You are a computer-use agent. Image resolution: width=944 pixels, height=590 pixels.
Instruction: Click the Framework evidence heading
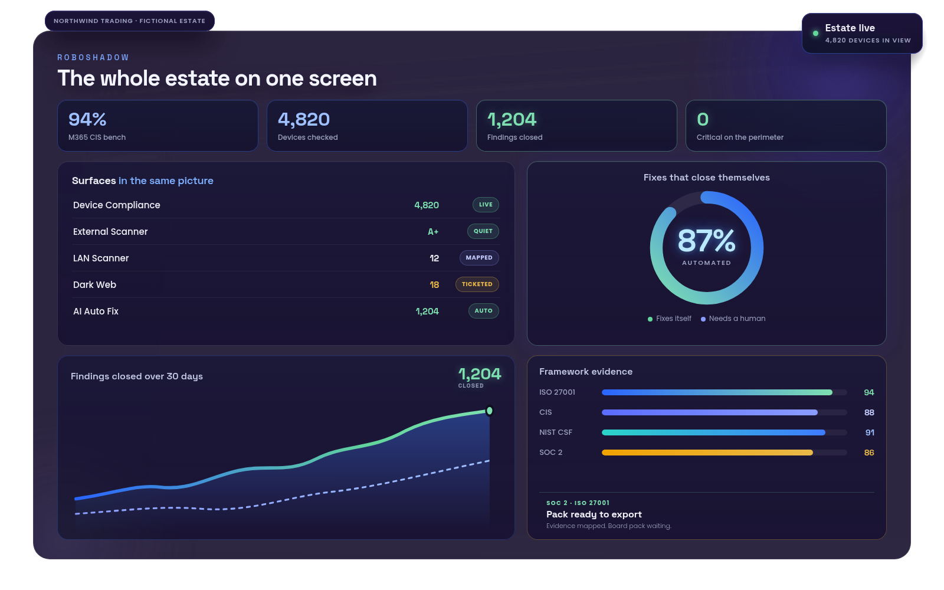coord(586,372)
